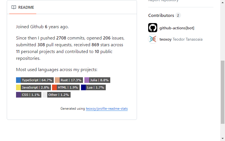Click the Contributors heading
The width and height of the screenshot is (225, 141).
(x=161, y=16)
